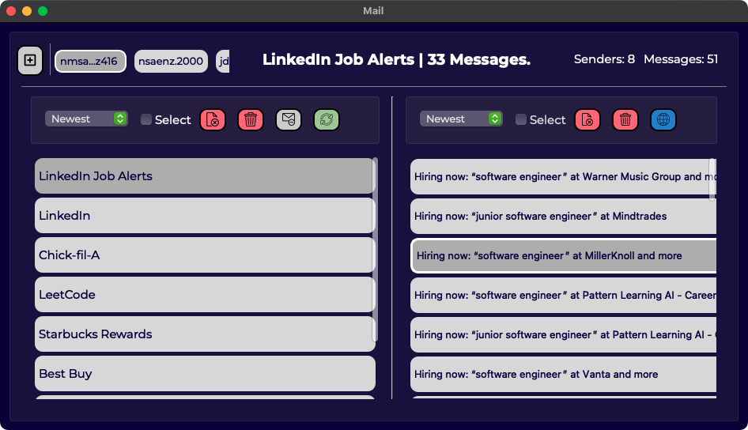Open the Mindtrades junior engineer message
This screenshot has height=430, width=748.
pyautogui.click(x=563, y=216)
